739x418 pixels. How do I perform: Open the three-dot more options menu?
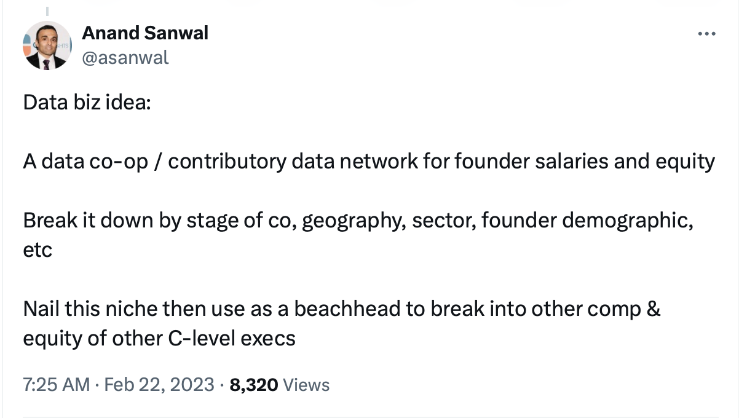point(706,34)
